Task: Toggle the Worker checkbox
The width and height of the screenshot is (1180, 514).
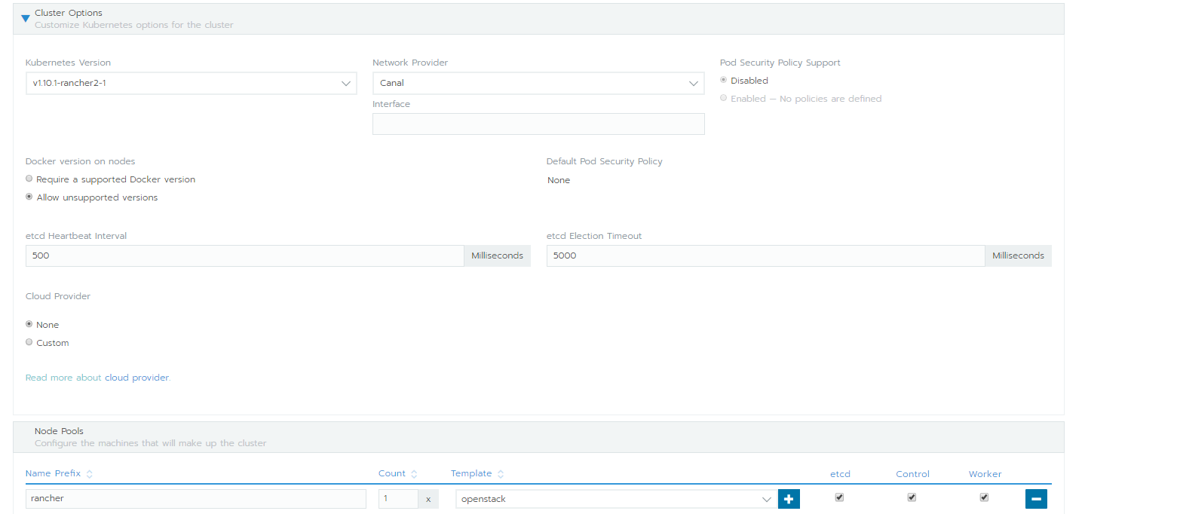Action: click(x=984, y=497)
